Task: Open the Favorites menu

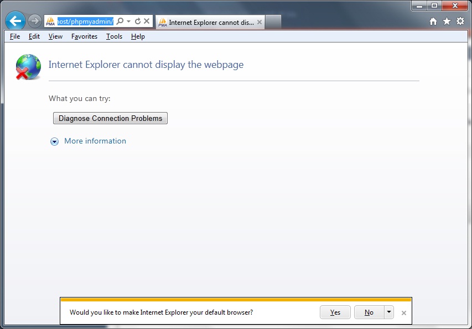Action: pos(84,36)
